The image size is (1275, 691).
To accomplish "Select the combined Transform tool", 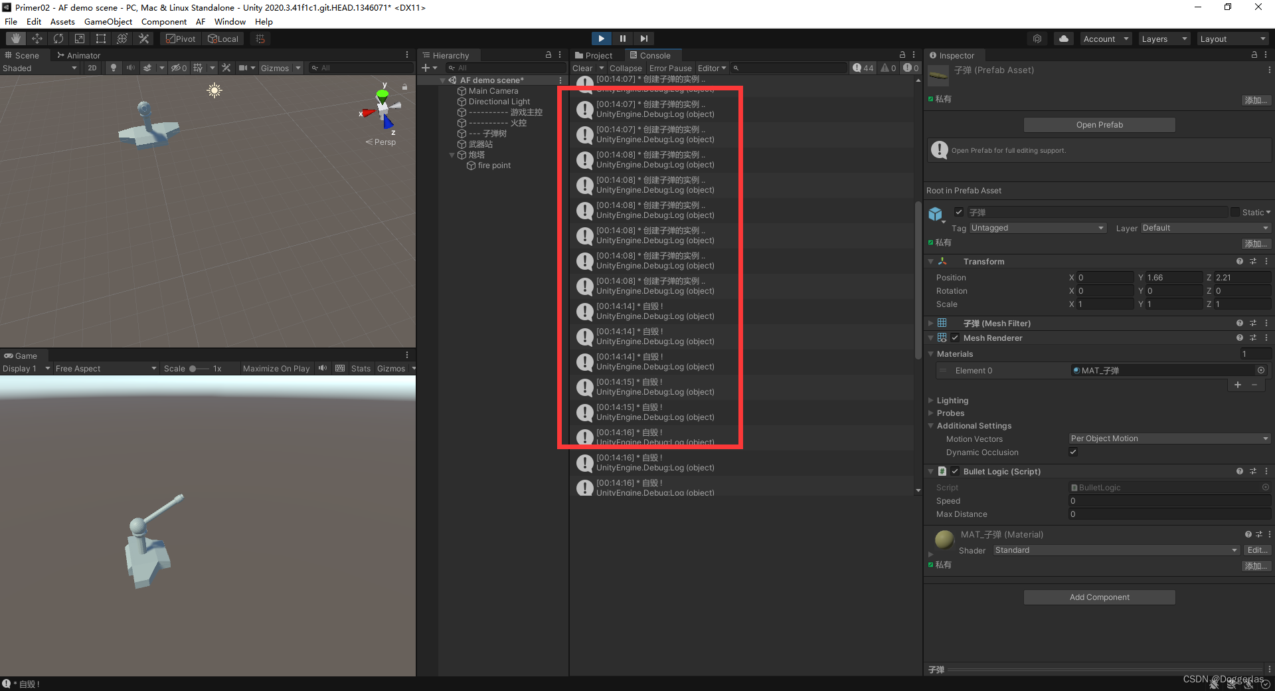I will pyautogui.click(x=122, y=39).
